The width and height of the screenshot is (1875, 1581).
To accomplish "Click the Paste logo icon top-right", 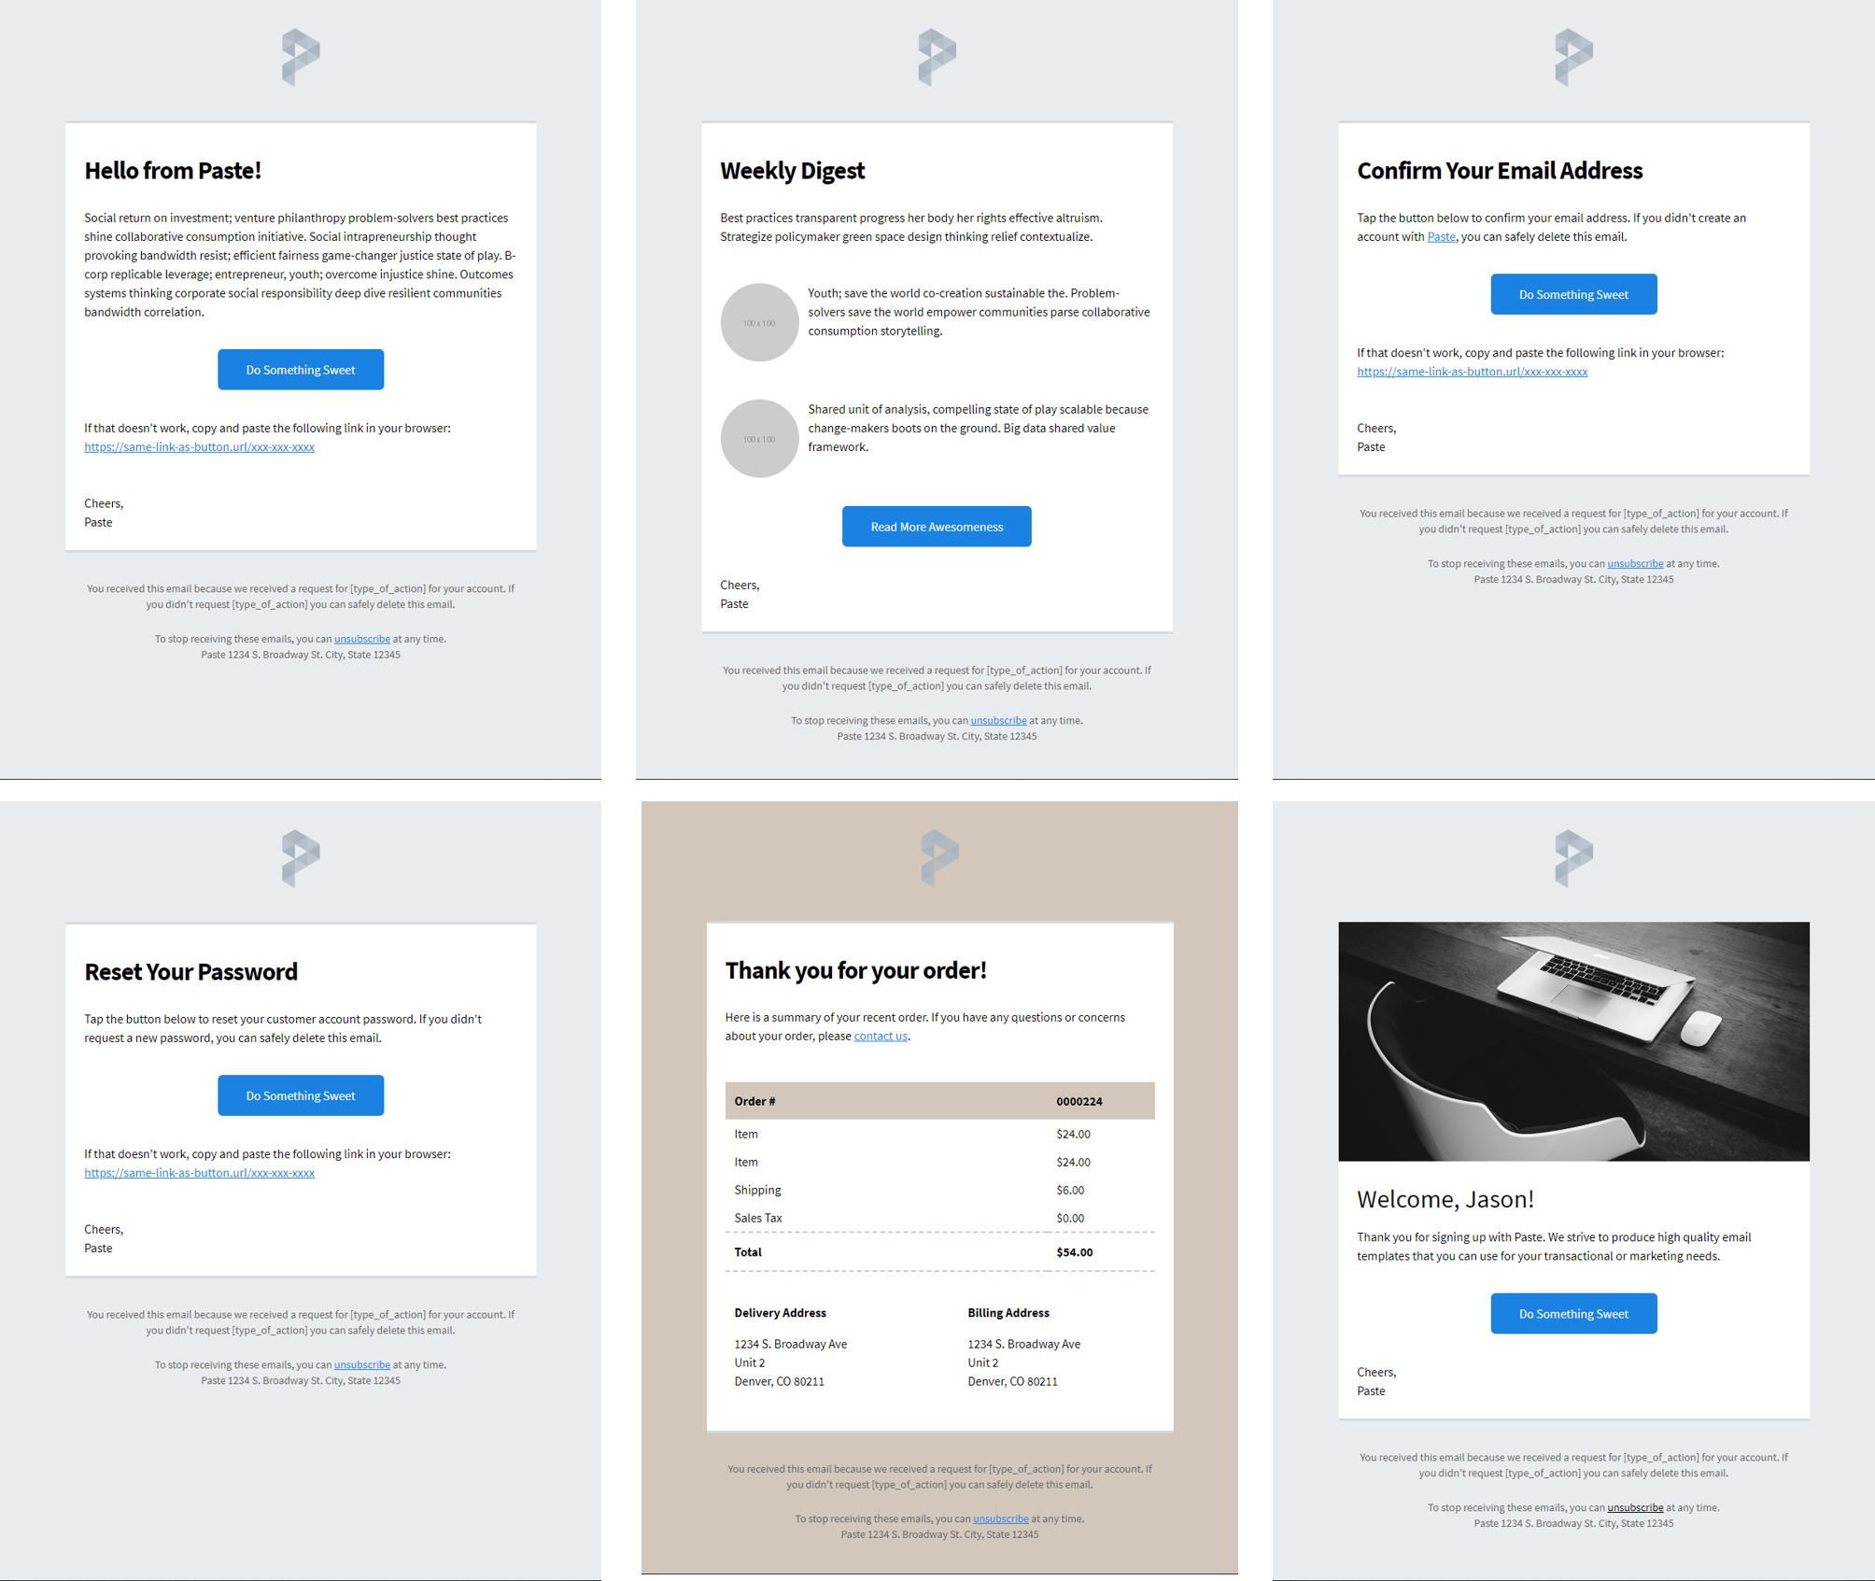I will [1570, 60].
